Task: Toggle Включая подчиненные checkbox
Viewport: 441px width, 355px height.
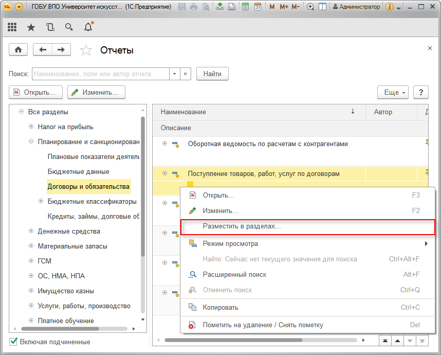Action: pyautogui.click(x=13, y=342)
